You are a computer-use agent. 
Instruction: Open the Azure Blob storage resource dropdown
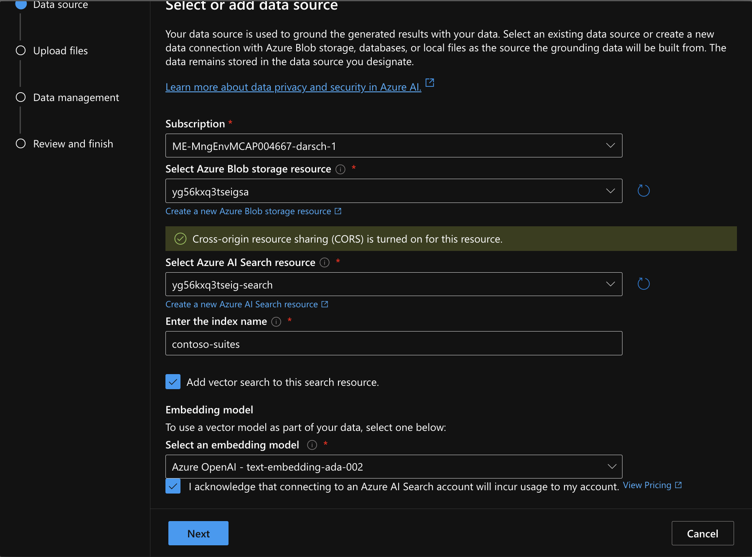pos(394,191)
